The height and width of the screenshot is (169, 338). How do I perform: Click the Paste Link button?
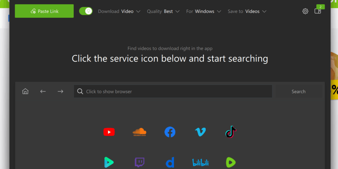pos(44,11)
